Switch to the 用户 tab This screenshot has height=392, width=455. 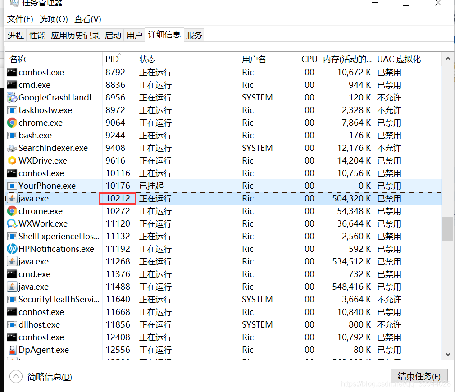point(134,36)
